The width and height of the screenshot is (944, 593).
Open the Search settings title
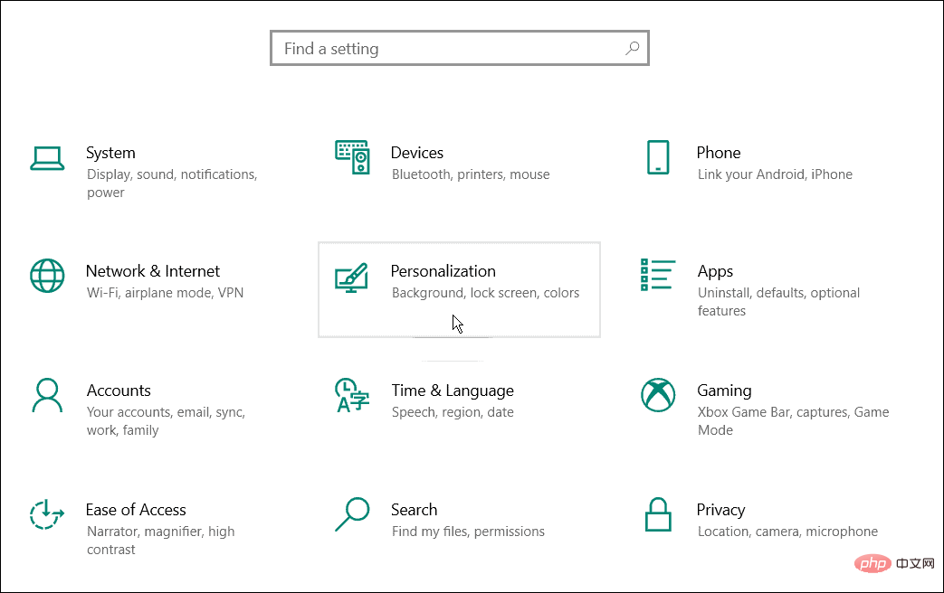pos(415,510)
